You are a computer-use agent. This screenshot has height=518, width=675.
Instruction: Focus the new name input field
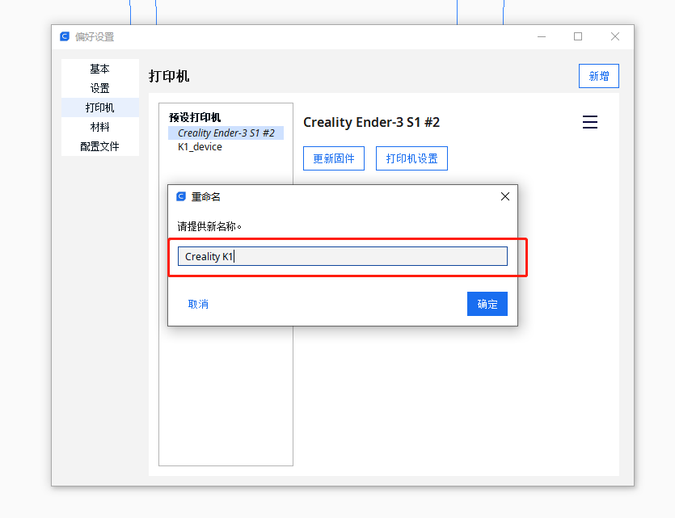tap(343, 256)
